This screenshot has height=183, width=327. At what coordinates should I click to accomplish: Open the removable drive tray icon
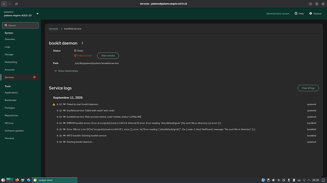(289, 180)
